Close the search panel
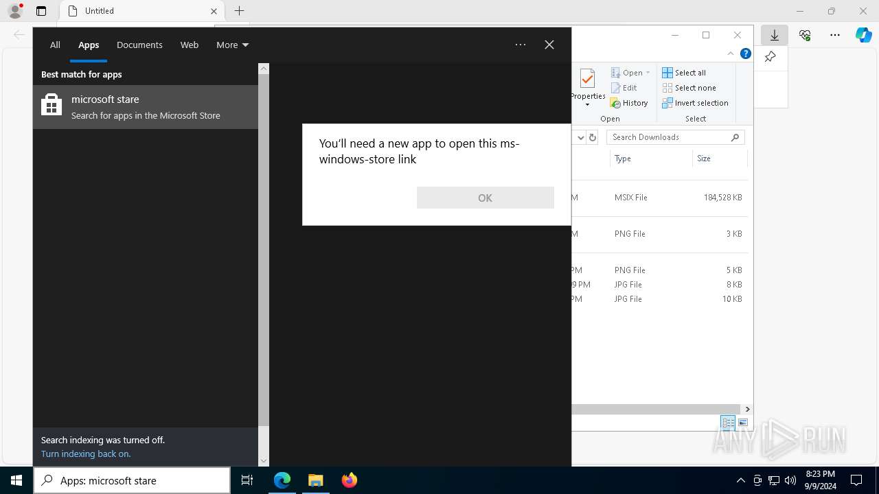This screenshot has height=494, width=879. (x=549, y=45)
